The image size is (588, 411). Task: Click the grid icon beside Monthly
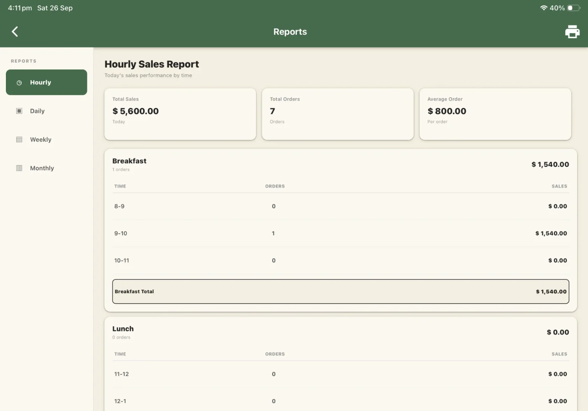(x=19, y=168)
